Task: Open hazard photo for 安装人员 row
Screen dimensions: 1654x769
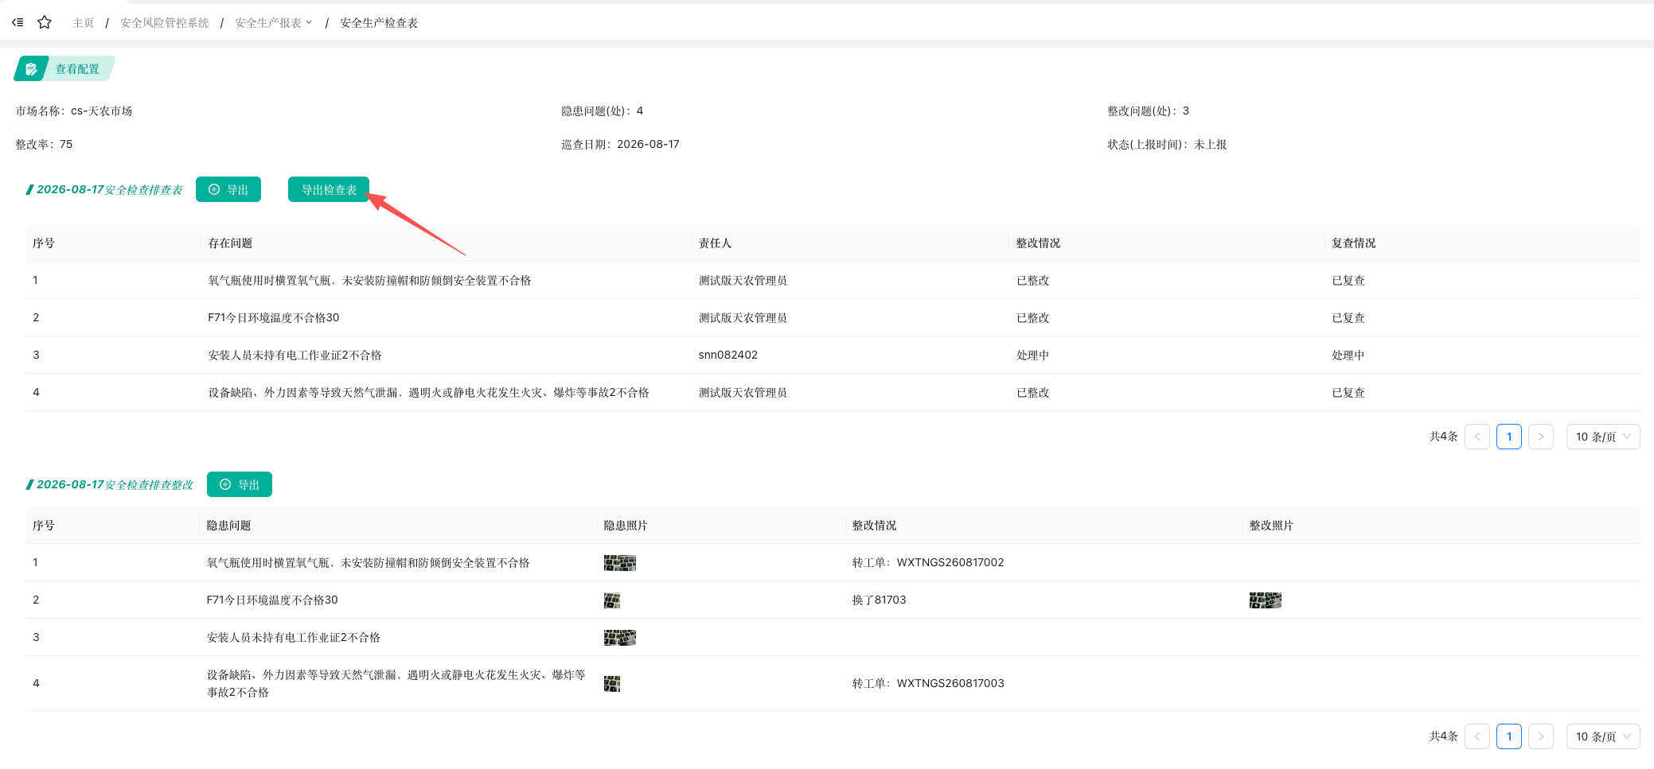Action: [x=620, y=638]
